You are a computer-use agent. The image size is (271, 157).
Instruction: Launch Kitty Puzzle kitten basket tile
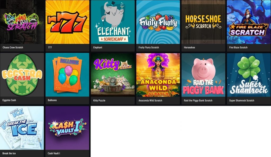pos(113,75)
